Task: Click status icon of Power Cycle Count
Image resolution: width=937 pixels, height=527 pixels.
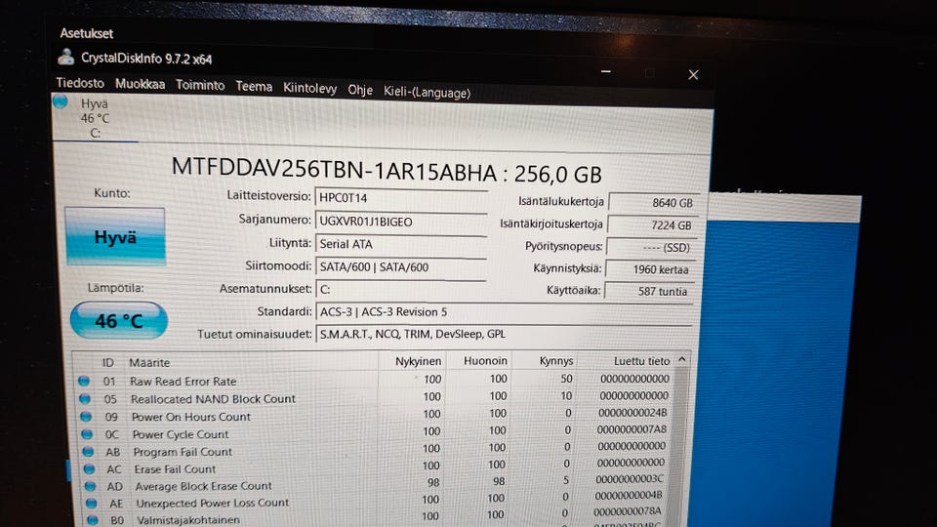Action: 87,433
